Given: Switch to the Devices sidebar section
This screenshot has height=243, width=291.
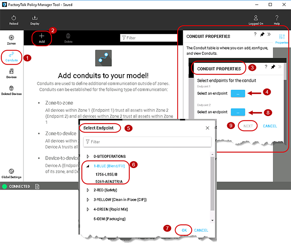Looking at the screenshot, I should coord(11,74).
